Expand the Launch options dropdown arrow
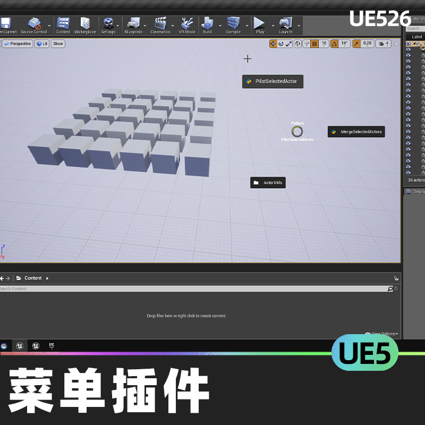This screenshot has height=425, width=425. pyautogui.click(x=299, y=25)
